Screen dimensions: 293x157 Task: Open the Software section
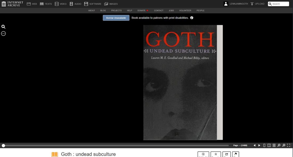(x=93, y=4)
